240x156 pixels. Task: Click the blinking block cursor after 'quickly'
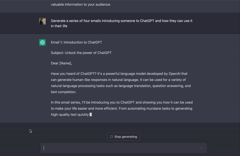pyautogui.click(x=91, y=114)
